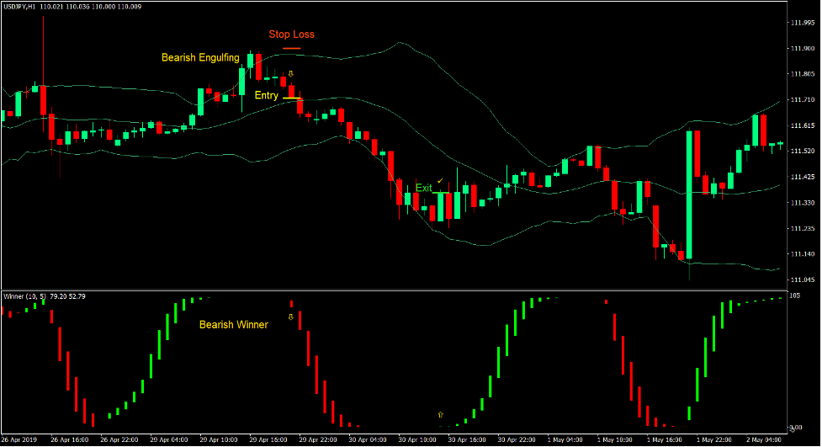The width and height of the screenshot is (822, 447).
Task: Click the Bearish Engulfing text label
Action: [x=200, y=58]
